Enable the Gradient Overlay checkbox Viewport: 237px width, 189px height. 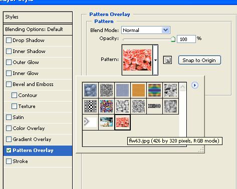[x=9, y=139]
